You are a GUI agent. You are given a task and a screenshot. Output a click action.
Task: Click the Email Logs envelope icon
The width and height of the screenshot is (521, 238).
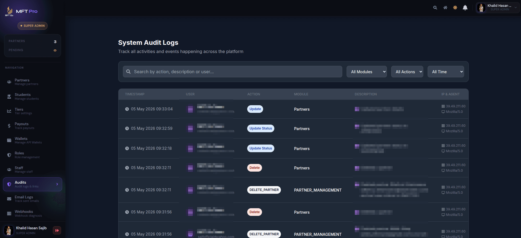tap(9, 199)
